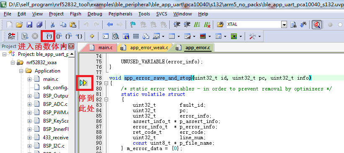Click the Find icon next to XTAL box

tap(293, 25)
